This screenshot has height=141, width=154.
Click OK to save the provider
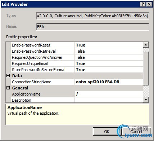pos(107,132)
